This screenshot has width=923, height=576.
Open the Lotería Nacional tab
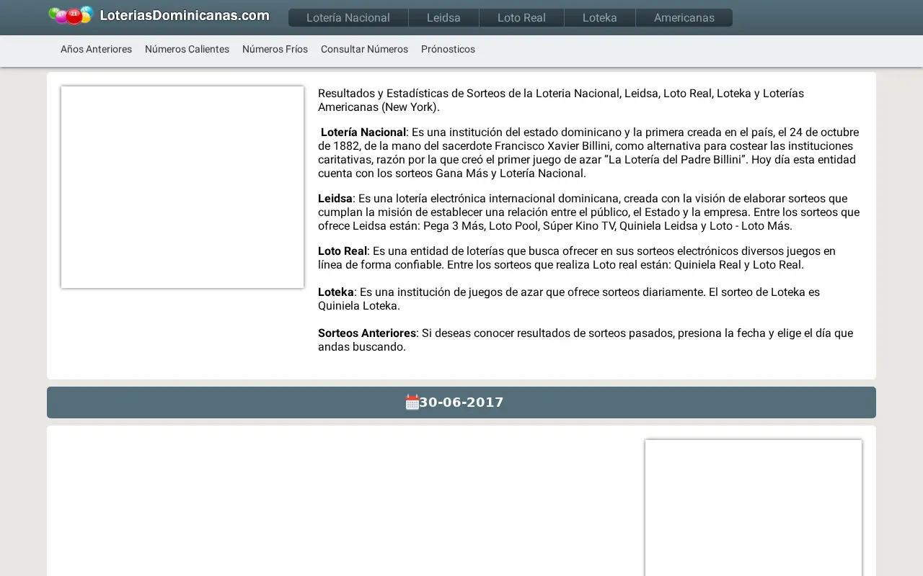coord(348,18)
